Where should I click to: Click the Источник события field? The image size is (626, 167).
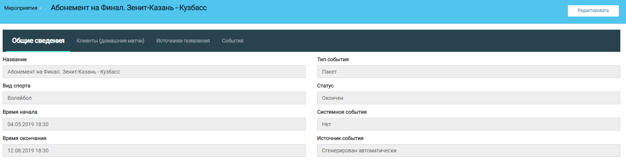(468, 150)
